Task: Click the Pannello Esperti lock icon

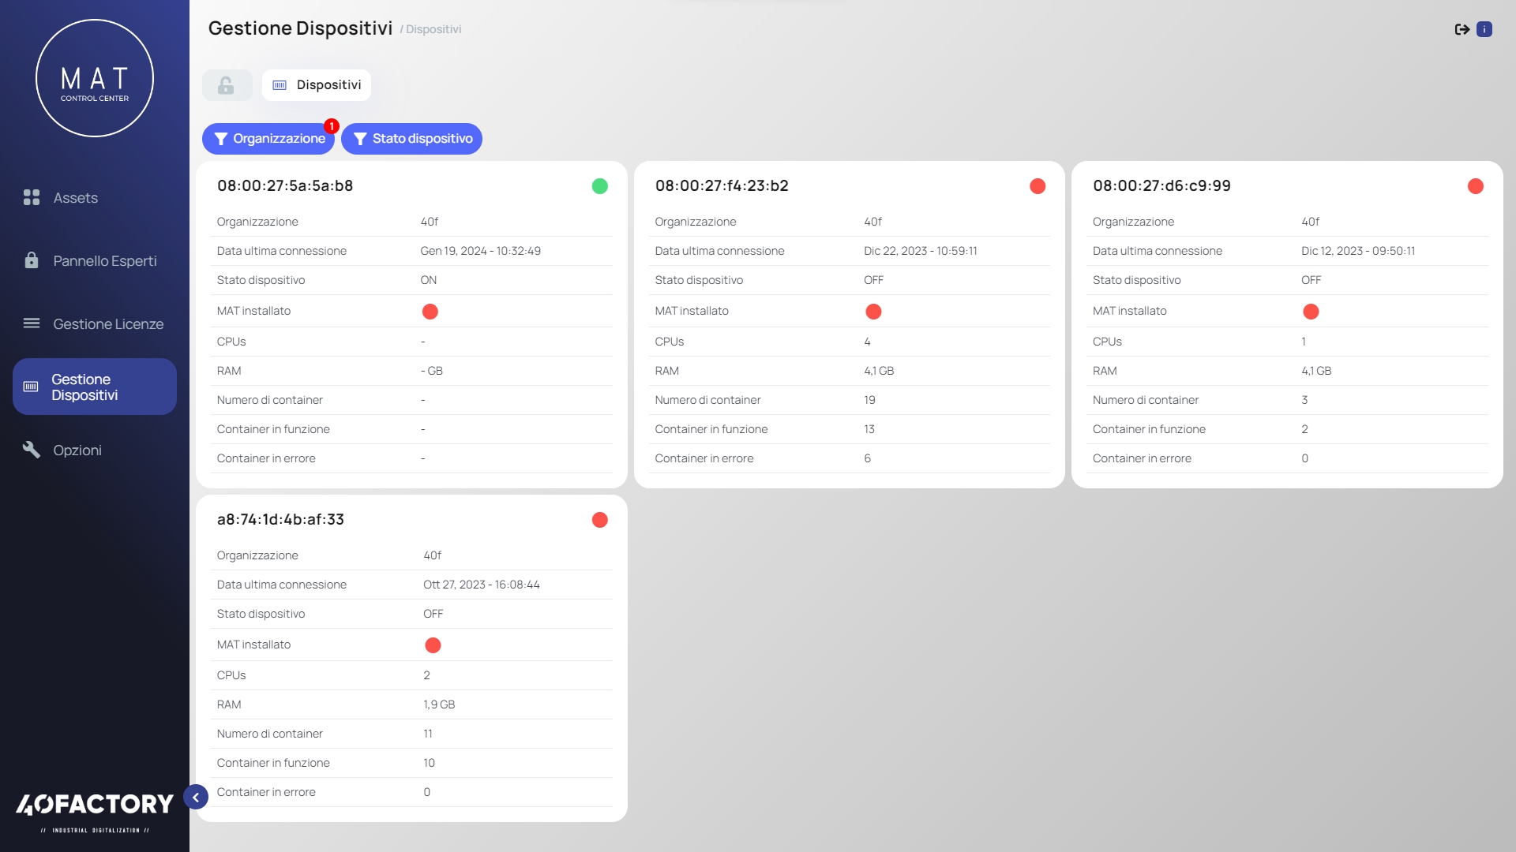Action: click(x=32, y=260)
